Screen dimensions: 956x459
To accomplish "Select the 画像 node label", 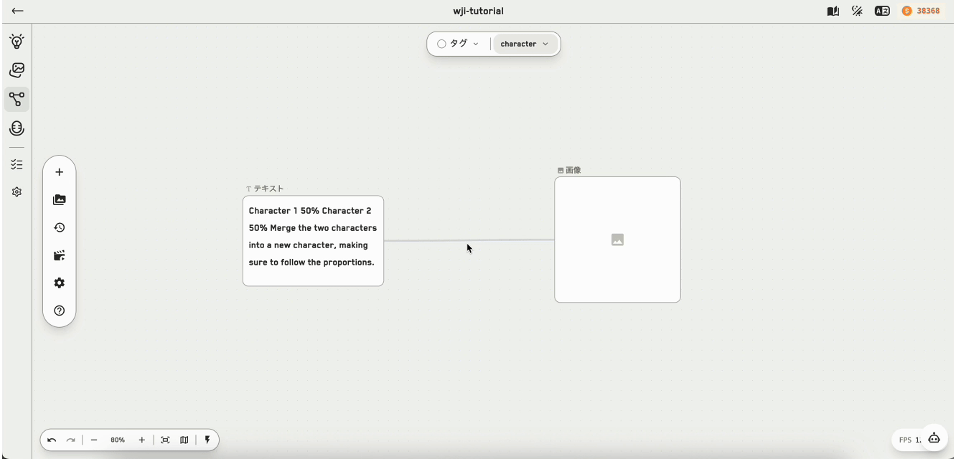I will pos(570,170).
